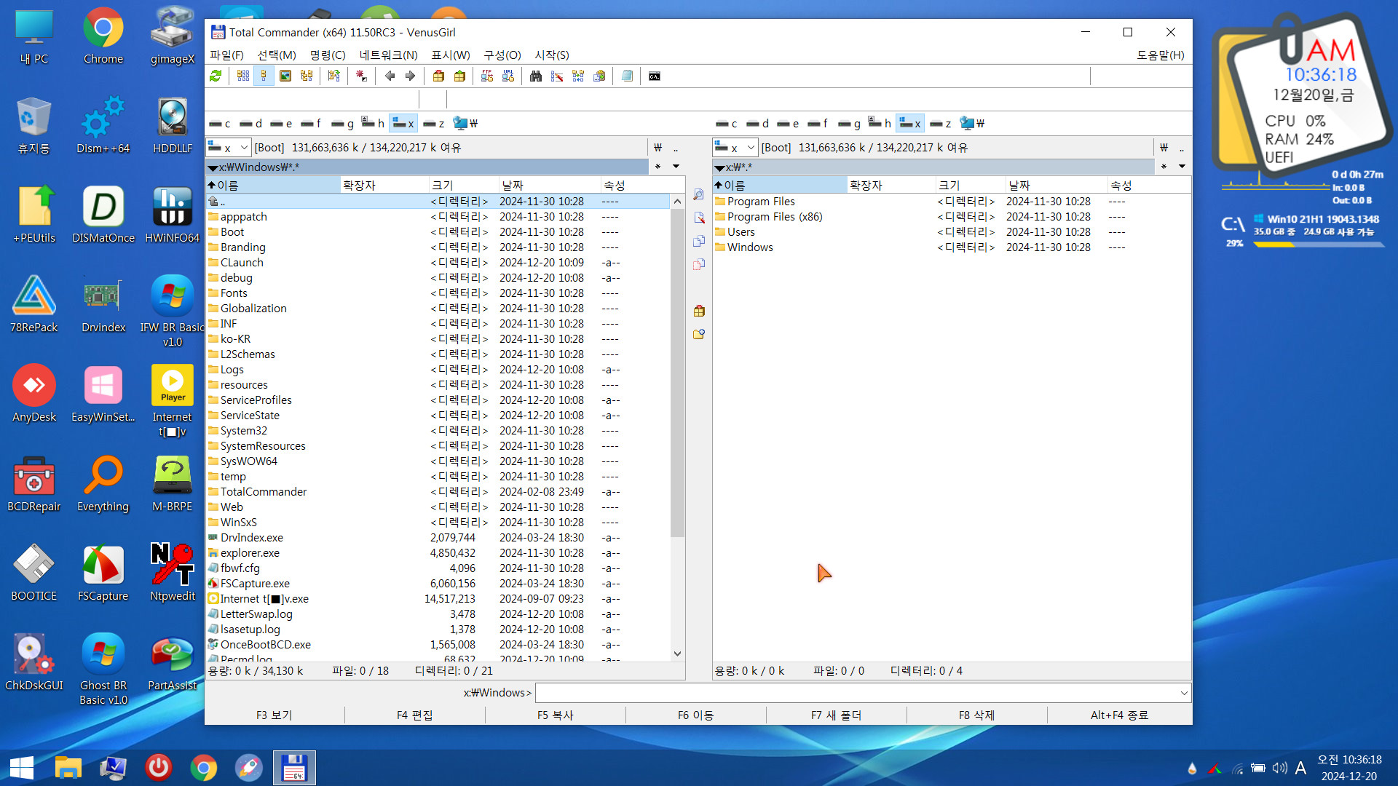Click the Edit icon on the middle vertical bar
Screen dimensions: 1398x786
click(699, 218)
